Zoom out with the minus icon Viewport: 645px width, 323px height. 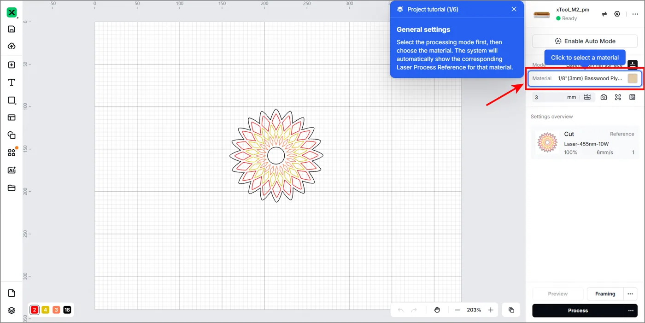(x=457, y=310)
